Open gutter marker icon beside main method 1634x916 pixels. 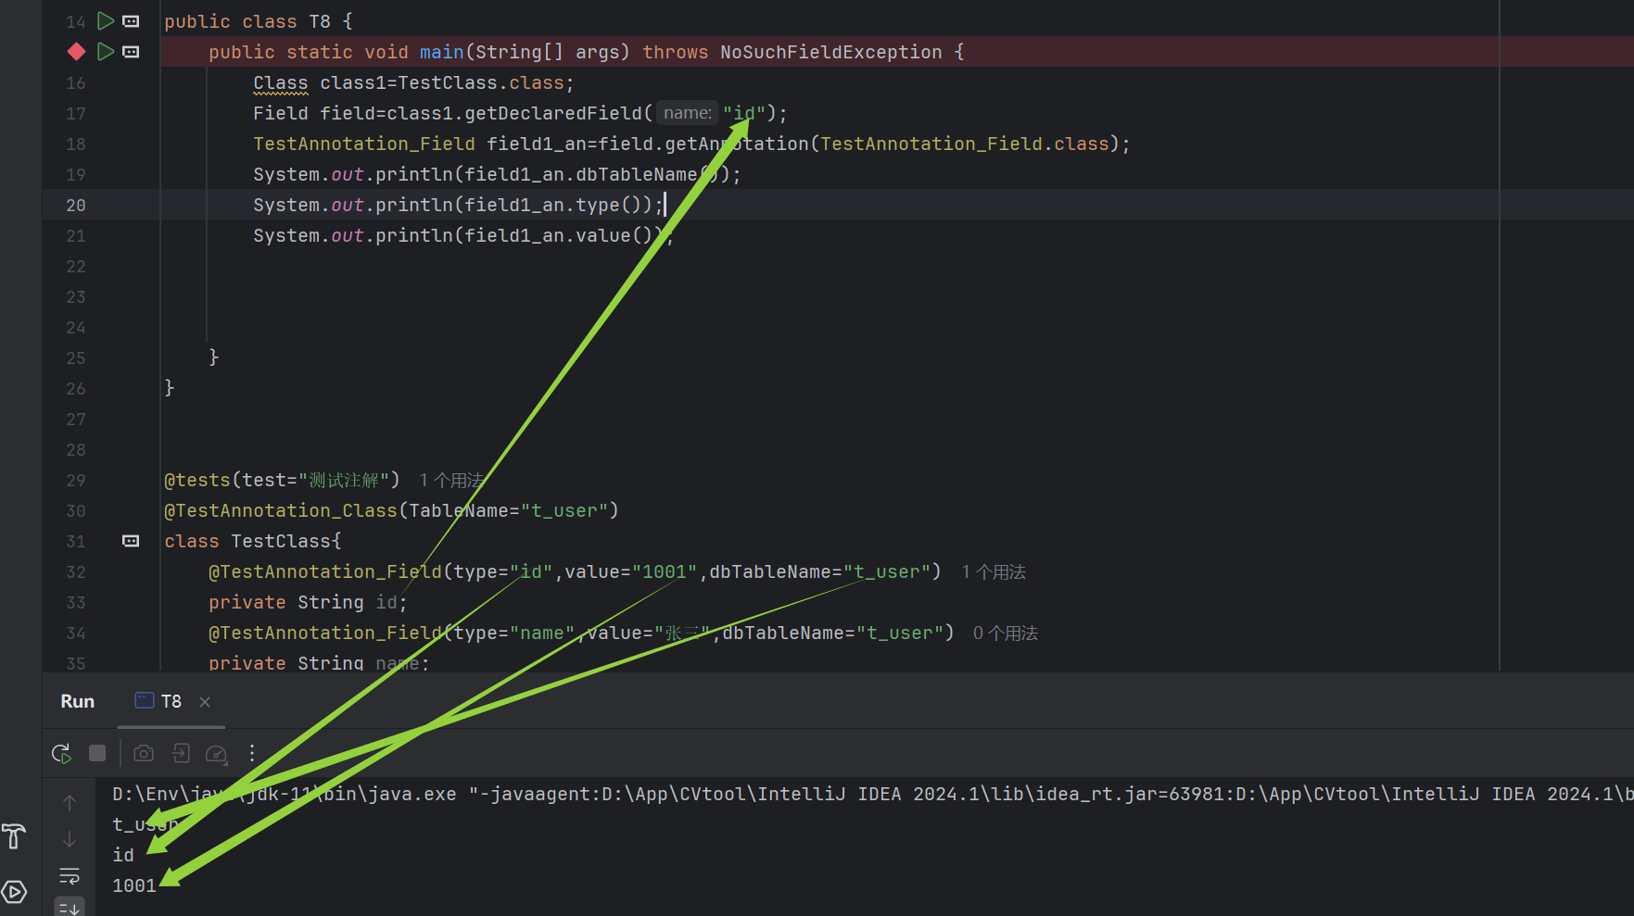131,52
